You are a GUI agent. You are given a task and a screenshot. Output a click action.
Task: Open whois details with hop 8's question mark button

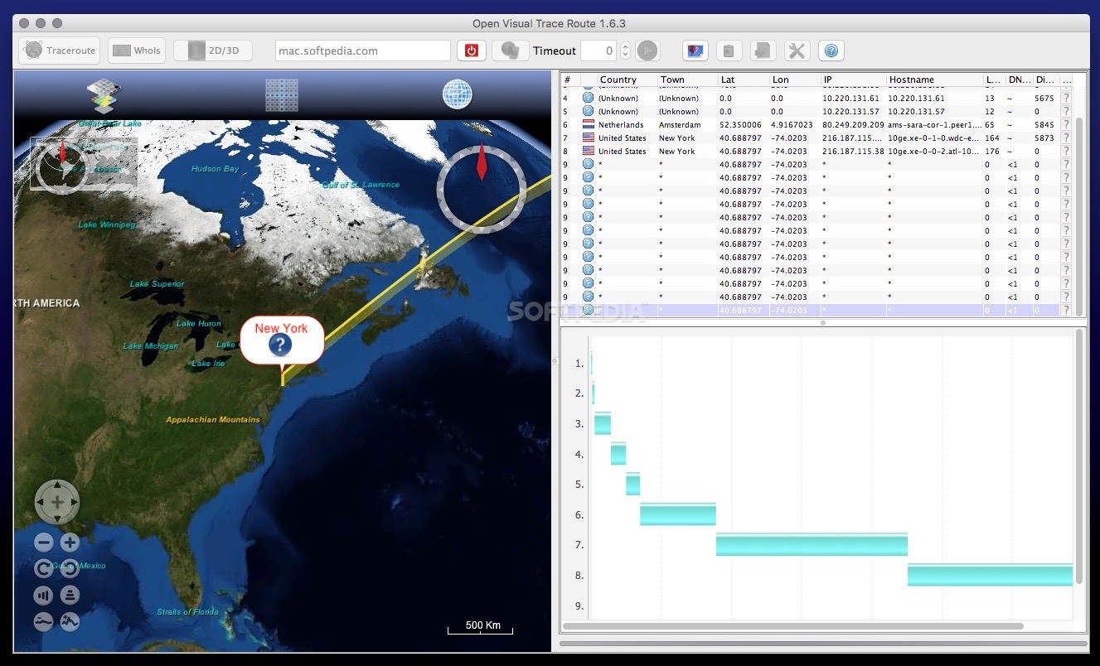pyautogui.click(x=1066, y=151)
